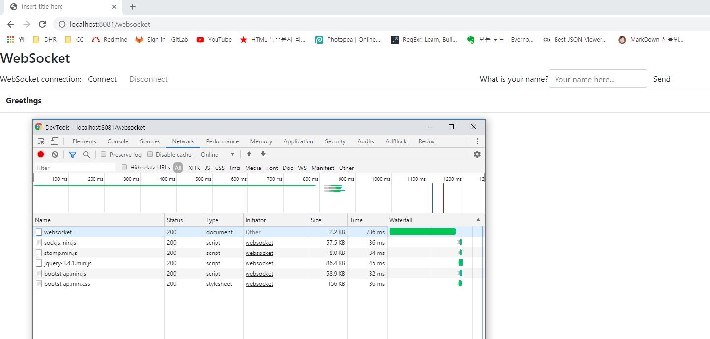
Task: Filter network requests by CSS
Action: tap(220, 168)
